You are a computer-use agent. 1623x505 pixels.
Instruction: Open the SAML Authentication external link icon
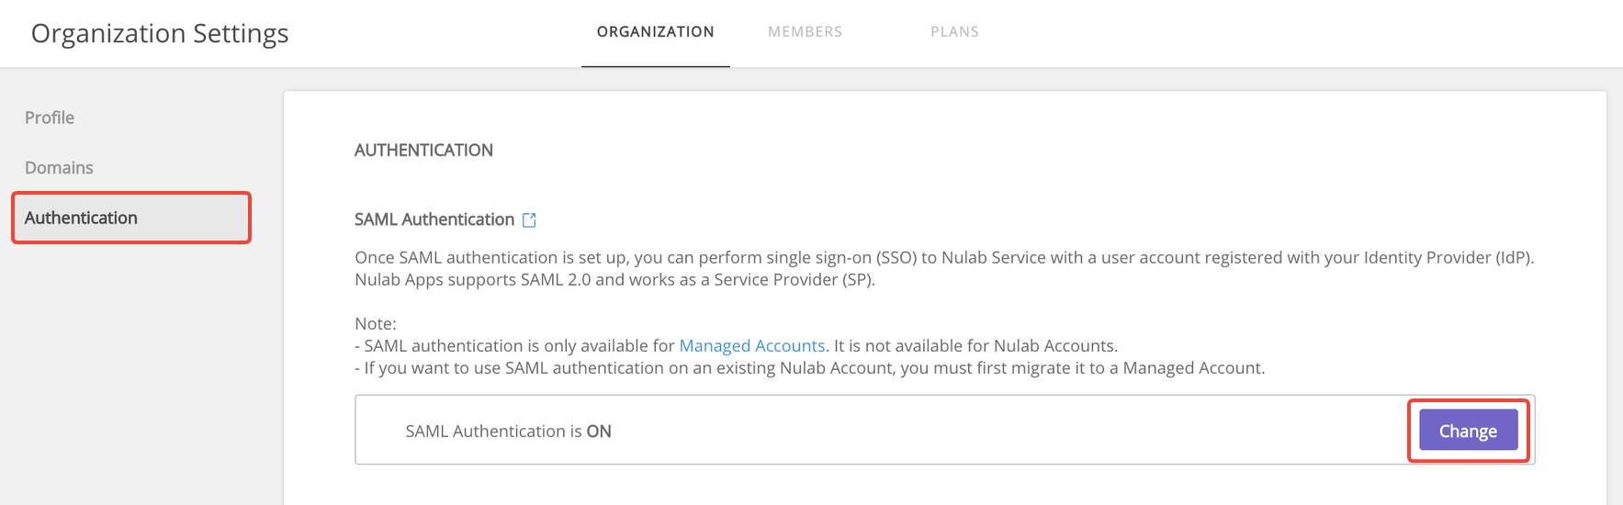pos(529,219)
